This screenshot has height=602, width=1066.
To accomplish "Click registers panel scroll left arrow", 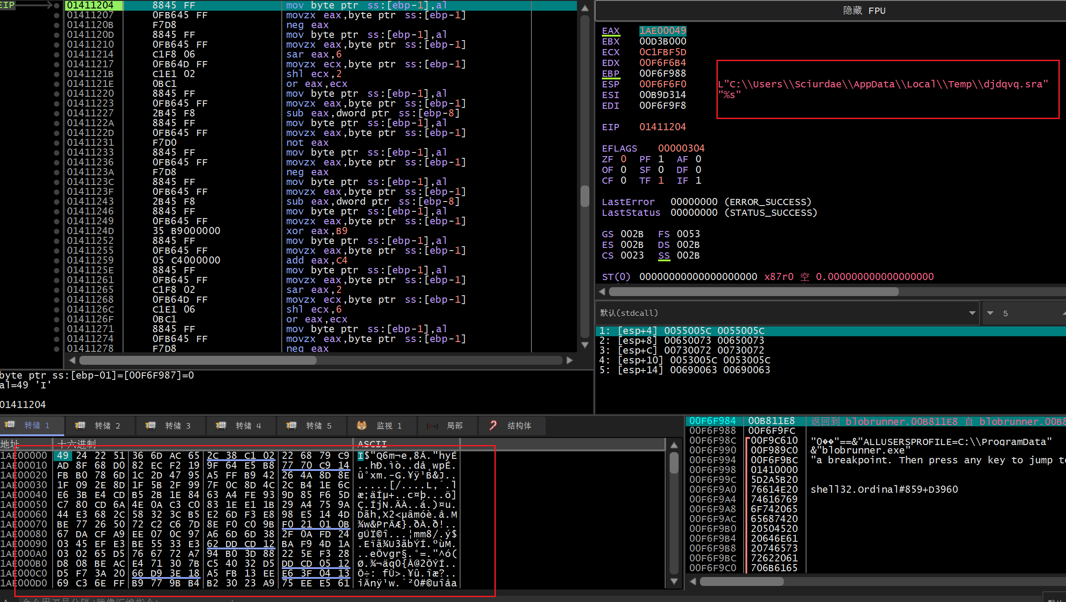I will pyautogui.click(x=602, y=292).
